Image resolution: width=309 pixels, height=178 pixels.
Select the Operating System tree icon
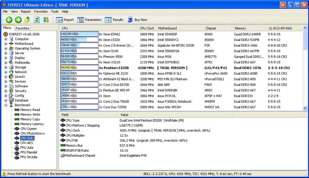11,48
